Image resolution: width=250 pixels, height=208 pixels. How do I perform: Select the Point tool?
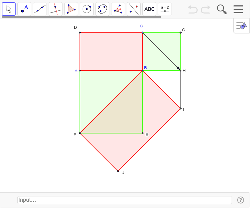tap(24, 9)
